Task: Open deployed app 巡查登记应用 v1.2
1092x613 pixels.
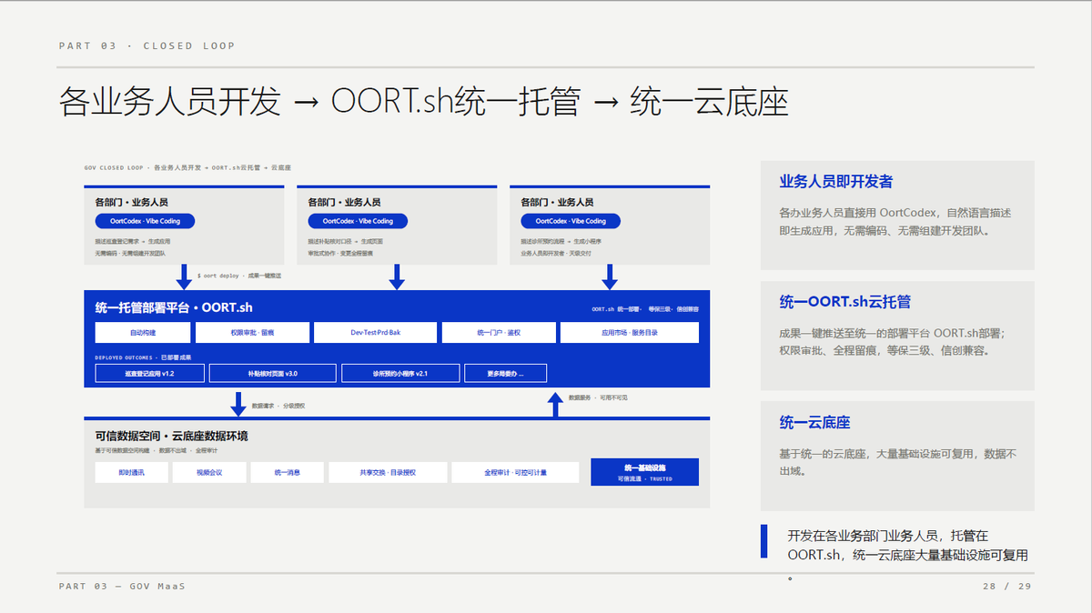Action: pyautogui.click(x=149, y=373)
